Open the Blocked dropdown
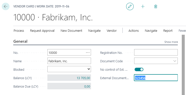The height and width of the screenshot is (95, 186). [x=69, y=69]
